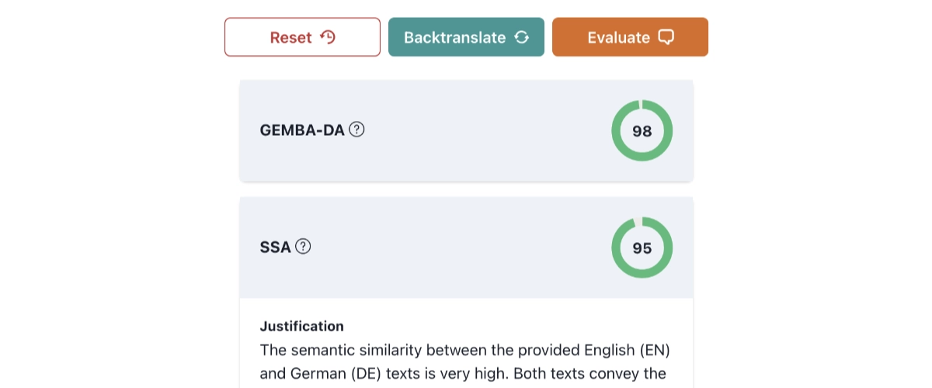The width and height of the screenshot is (932, 388).
Task: Open the SSA help question mark
Action: click(303, 247)
